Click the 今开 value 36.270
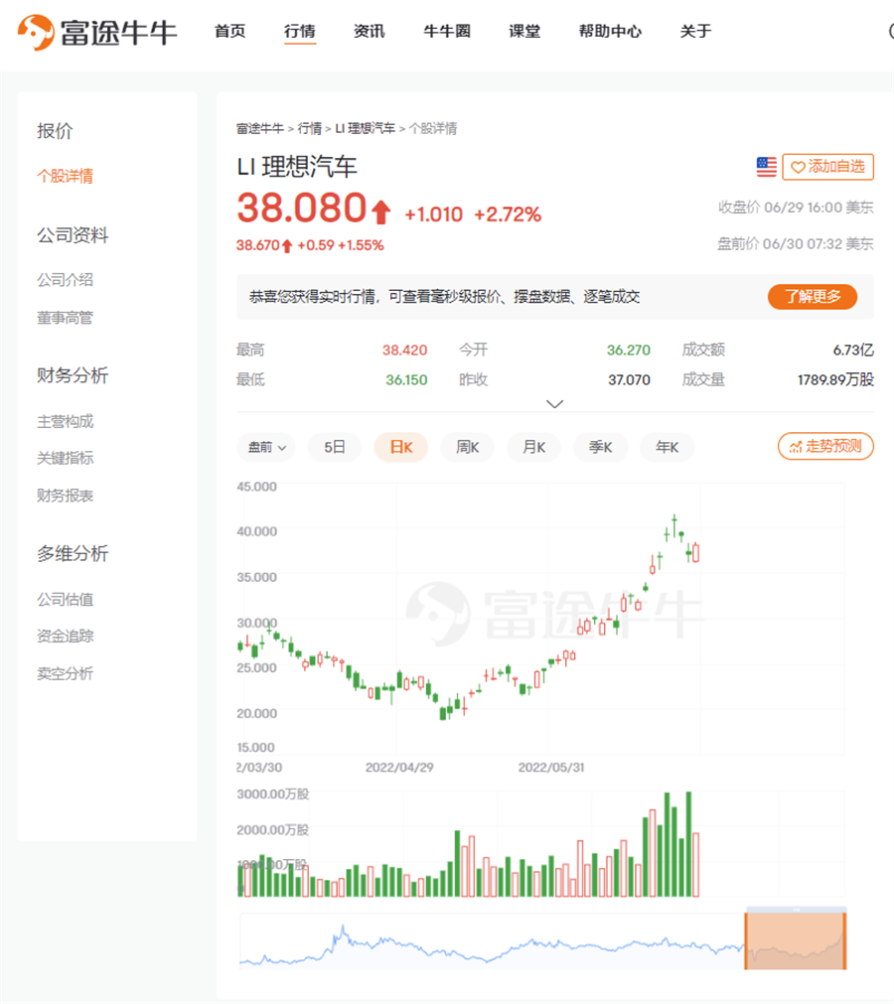This screenshot has width=894, height=1004. (628, 351)
